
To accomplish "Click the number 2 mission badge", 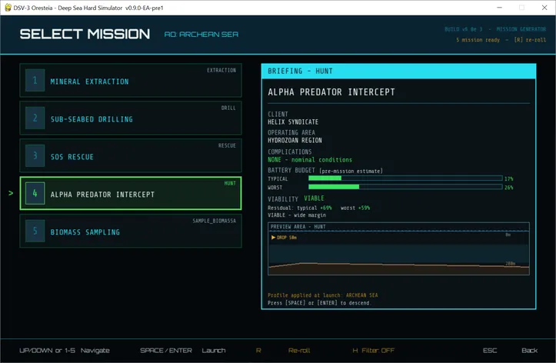I will (x=35, y=118).
